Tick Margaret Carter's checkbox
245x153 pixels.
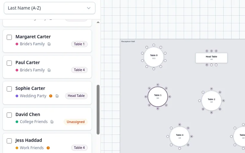point(9,37)
